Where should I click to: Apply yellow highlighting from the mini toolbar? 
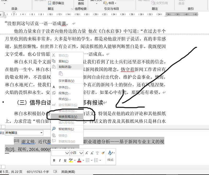click(71, 160)
